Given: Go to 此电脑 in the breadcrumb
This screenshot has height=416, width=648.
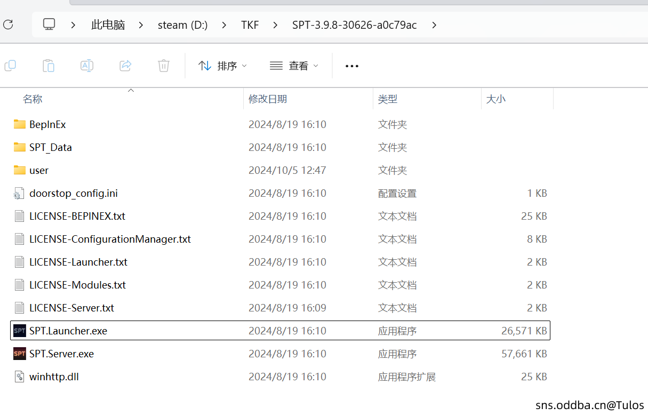Looking at the screenshot, I should [x=108, y=25].
